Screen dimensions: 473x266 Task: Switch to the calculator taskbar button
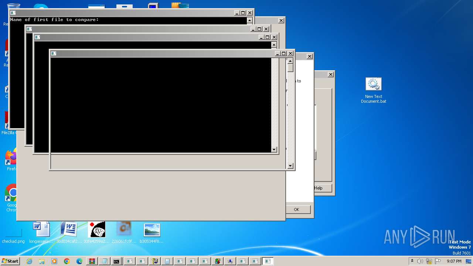(x=167, y=261)
